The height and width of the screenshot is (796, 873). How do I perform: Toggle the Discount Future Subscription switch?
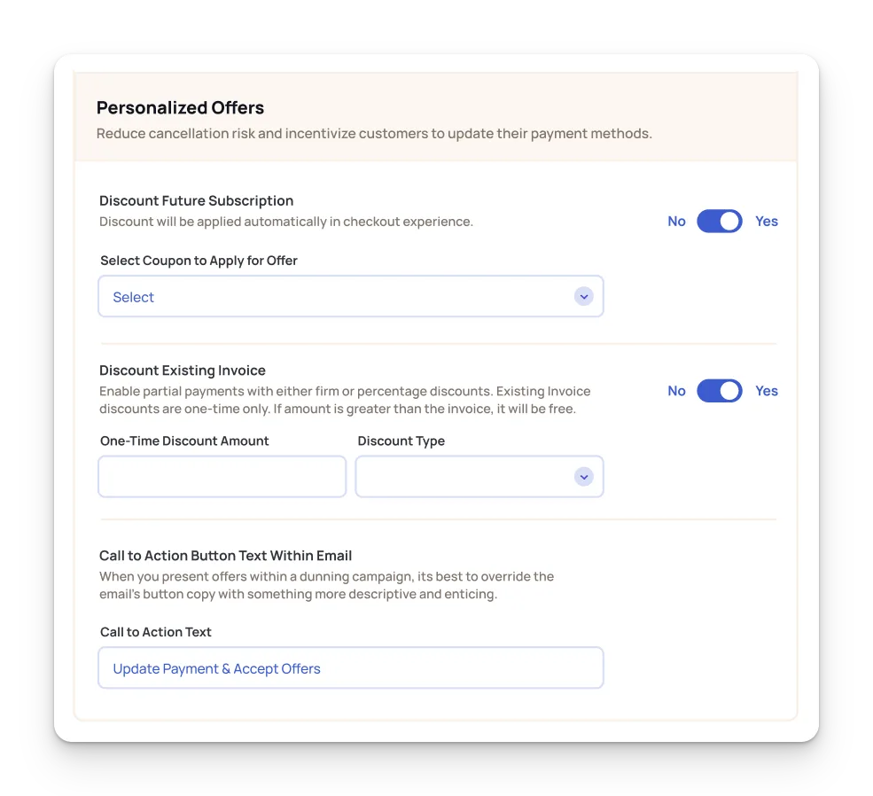[720, 221]
